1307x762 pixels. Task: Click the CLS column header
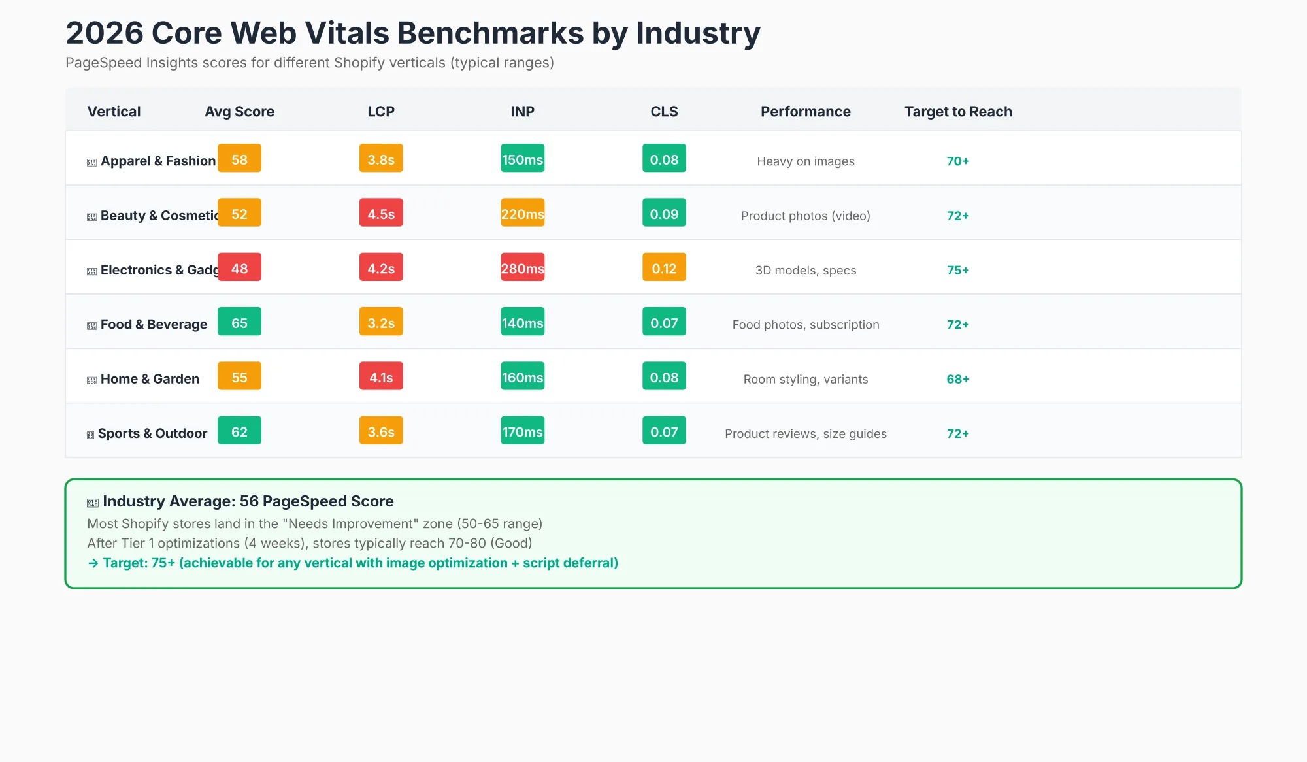click(664, 112)
